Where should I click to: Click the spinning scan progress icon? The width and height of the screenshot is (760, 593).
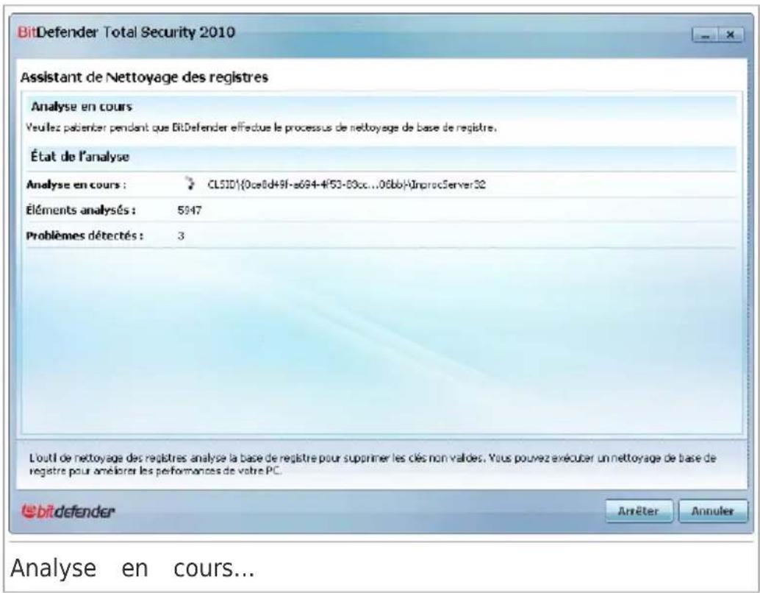pos(190,184)
